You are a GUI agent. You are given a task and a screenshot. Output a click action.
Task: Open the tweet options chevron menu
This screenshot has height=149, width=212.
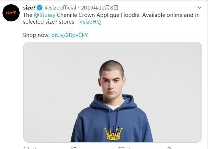[x=200, y=7]
